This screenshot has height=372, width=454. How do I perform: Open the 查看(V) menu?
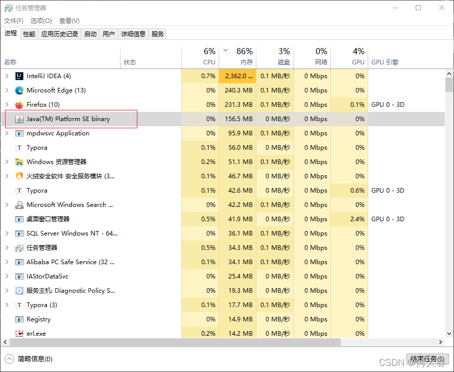[69, 21]
